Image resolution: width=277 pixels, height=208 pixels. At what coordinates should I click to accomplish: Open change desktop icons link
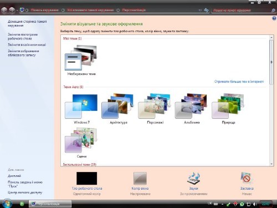click(x=23, y=37)
